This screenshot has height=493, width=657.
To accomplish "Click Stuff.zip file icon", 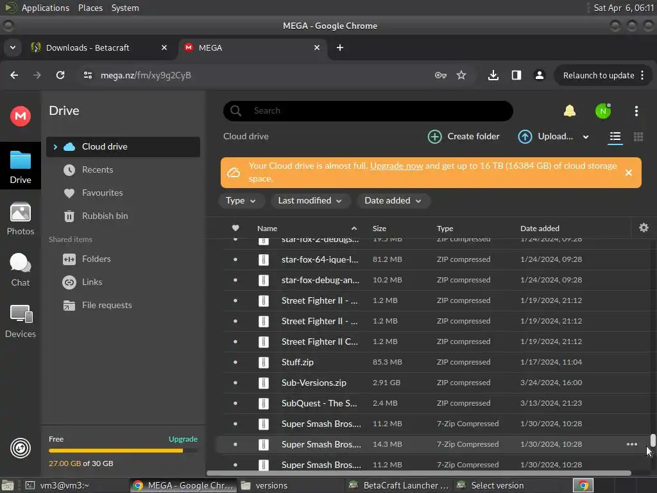I will point(263,362).
